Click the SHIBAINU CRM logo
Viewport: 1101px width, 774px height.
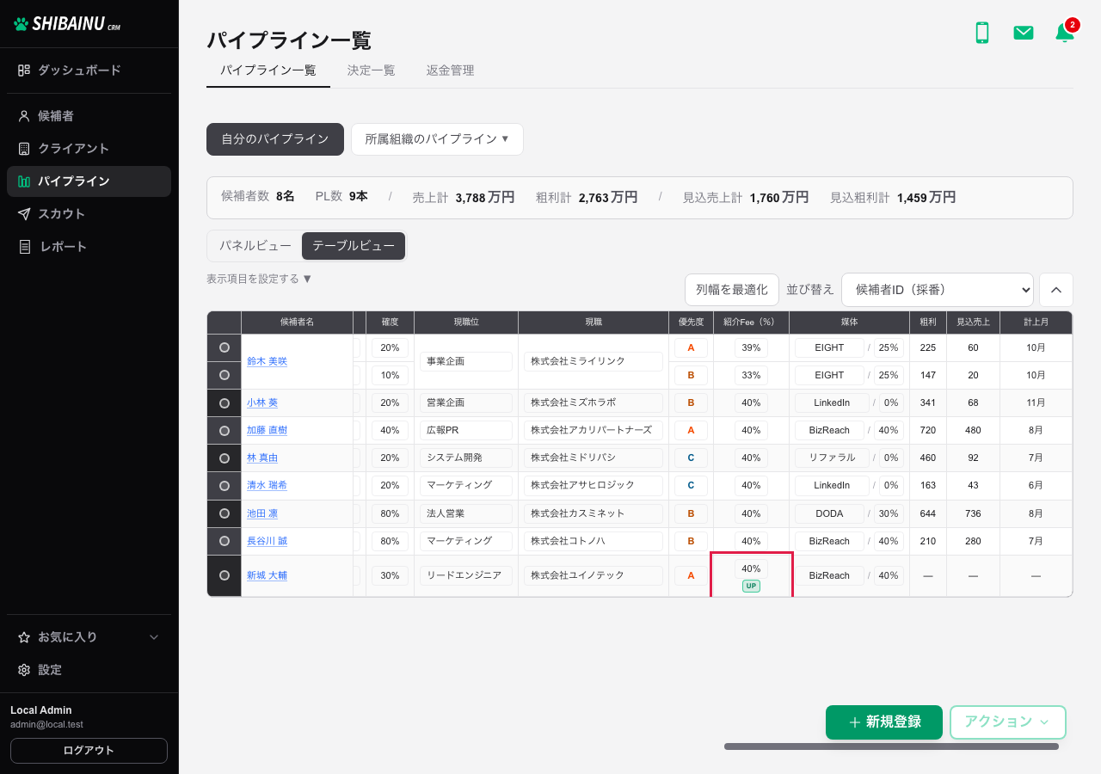pos(68,24)
